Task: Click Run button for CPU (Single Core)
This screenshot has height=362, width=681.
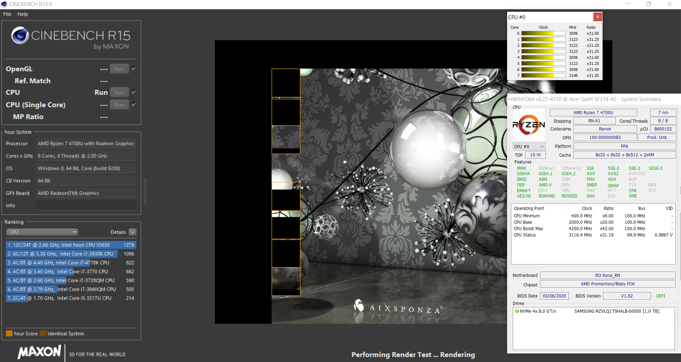Action: coord(119,105)
